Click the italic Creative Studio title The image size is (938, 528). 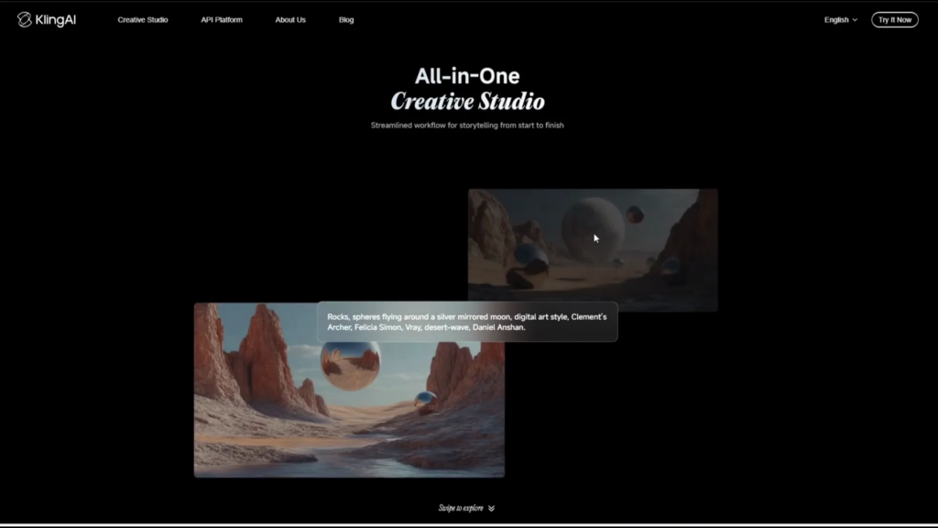[467, 101]
